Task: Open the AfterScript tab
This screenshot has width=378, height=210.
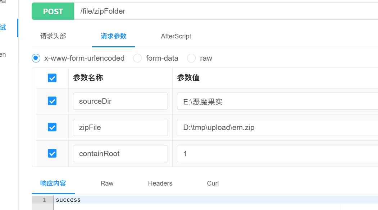Action: pos(176,36)
